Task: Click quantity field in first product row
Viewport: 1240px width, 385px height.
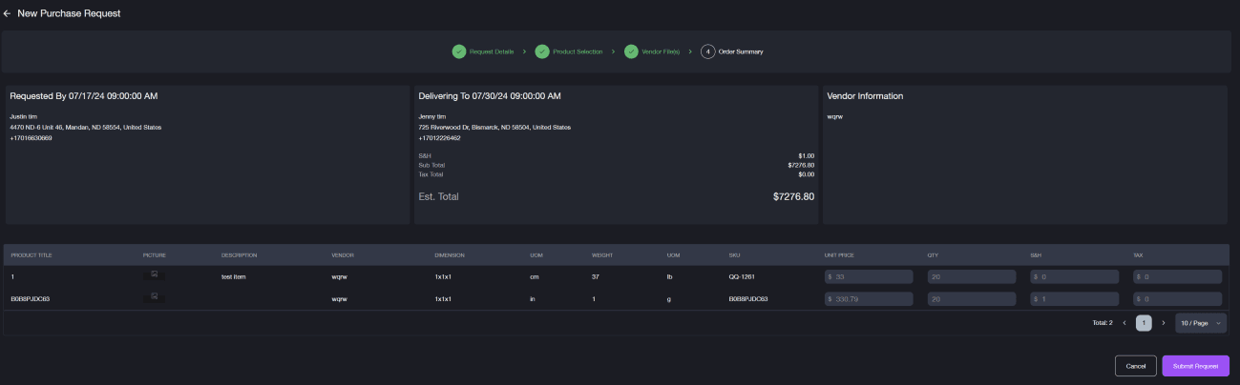Action: click(972, 276)
